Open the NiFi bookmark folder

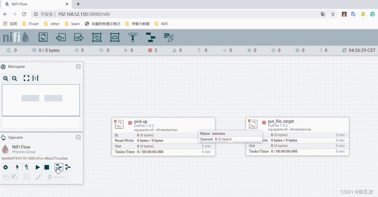(161, 24)
